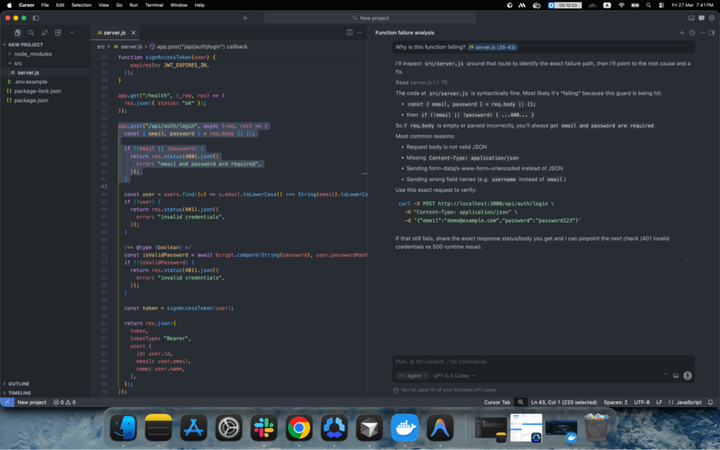
Task: Attach an image using the image icon
Action: click(676, 375)
